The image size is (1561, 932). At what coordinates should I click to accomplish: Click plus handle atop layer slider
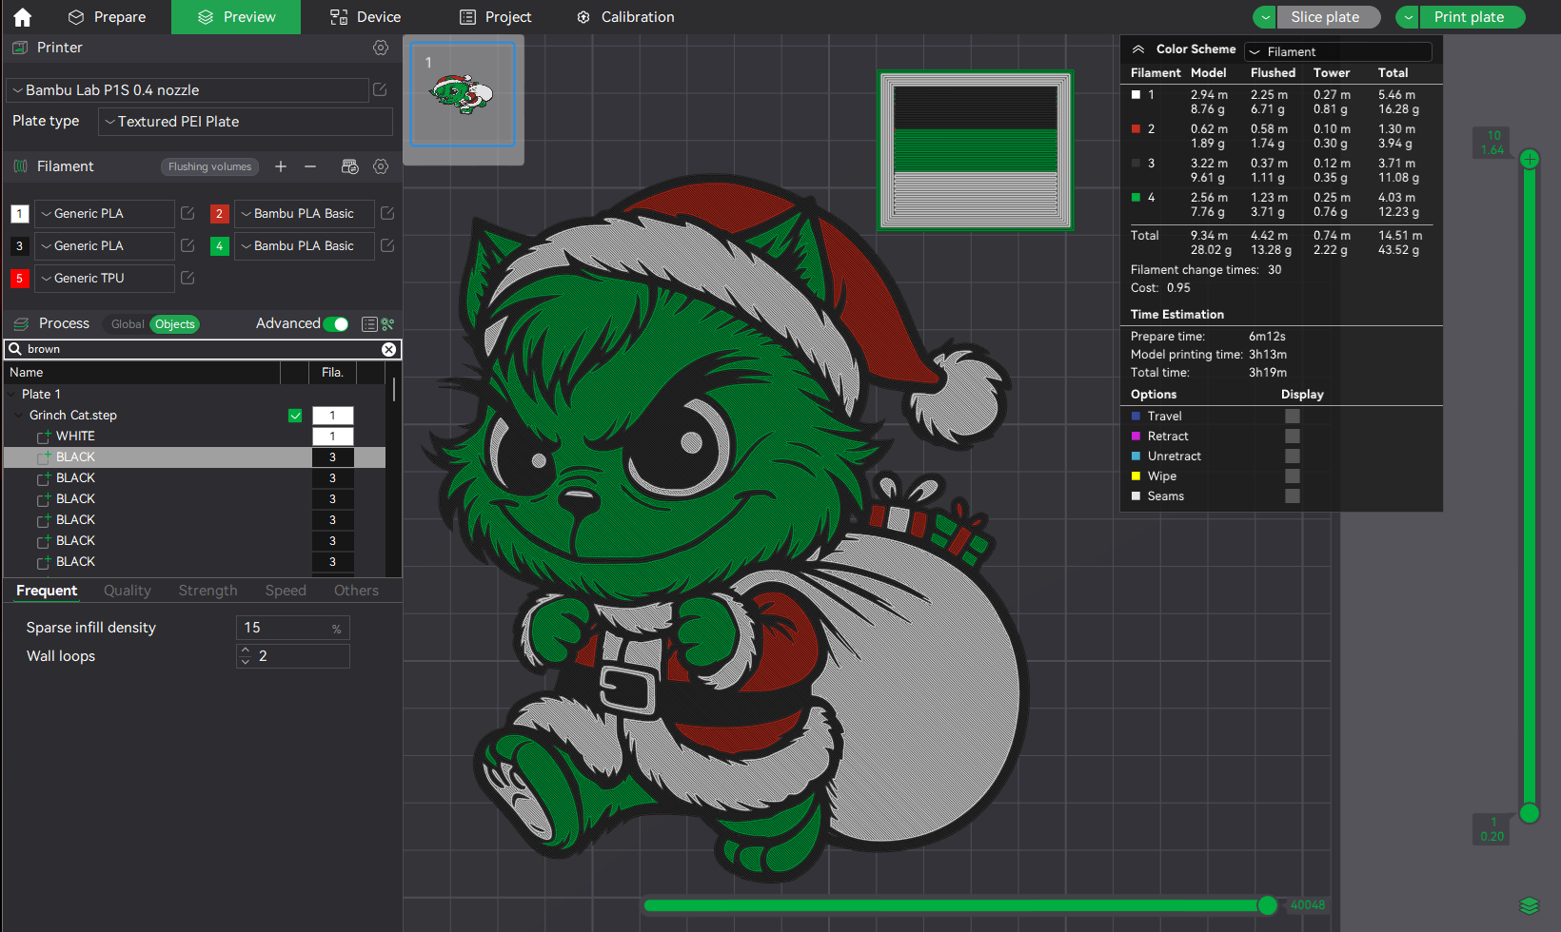click(x=1530, y=159)
